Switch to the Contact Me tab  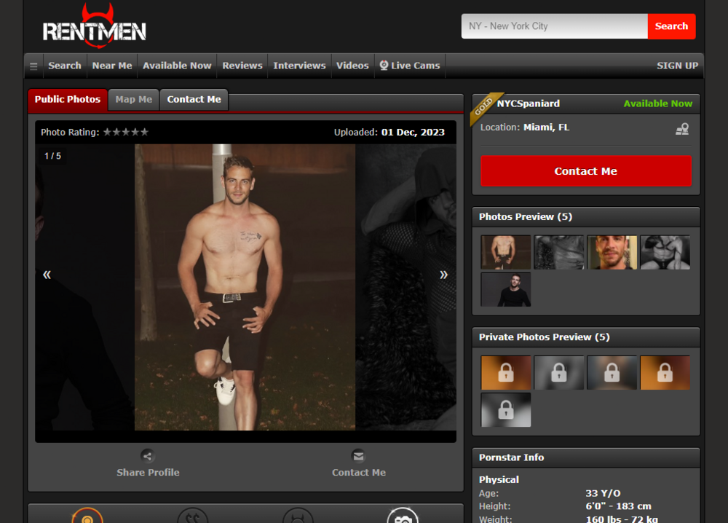pyautogui.click(x=194, y=100)
